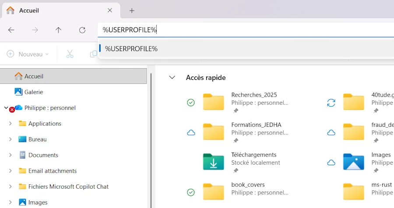Expand the Documents tree node
The width and height of the screenshot is (394, 208).
10,155
